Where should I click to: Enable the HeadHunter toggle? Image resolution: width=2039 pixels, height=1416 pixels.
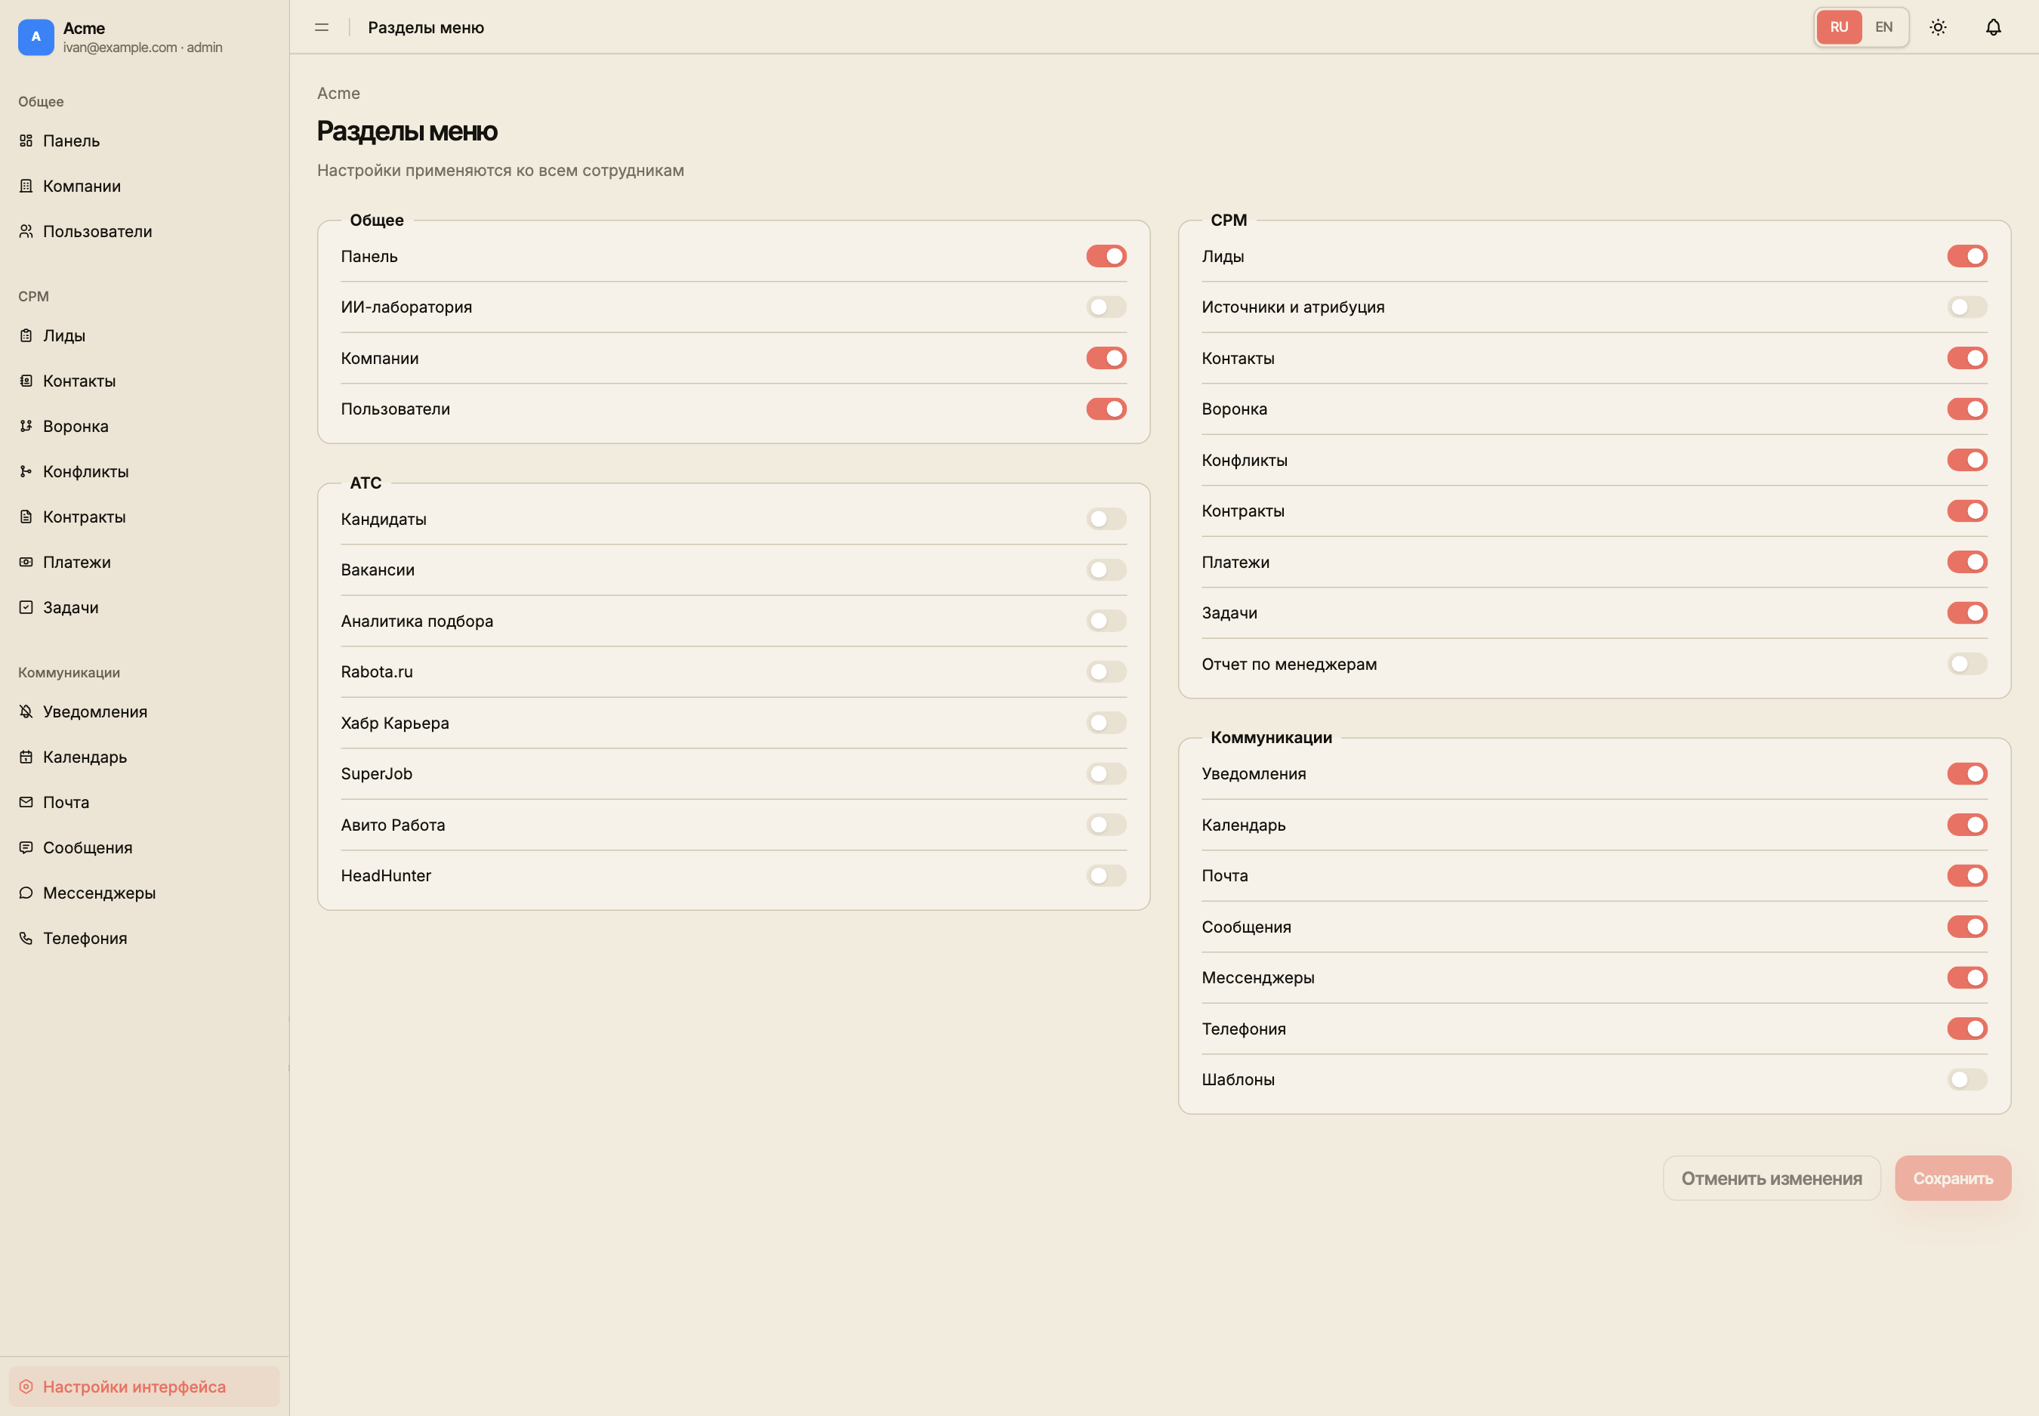coord(1106,876)
